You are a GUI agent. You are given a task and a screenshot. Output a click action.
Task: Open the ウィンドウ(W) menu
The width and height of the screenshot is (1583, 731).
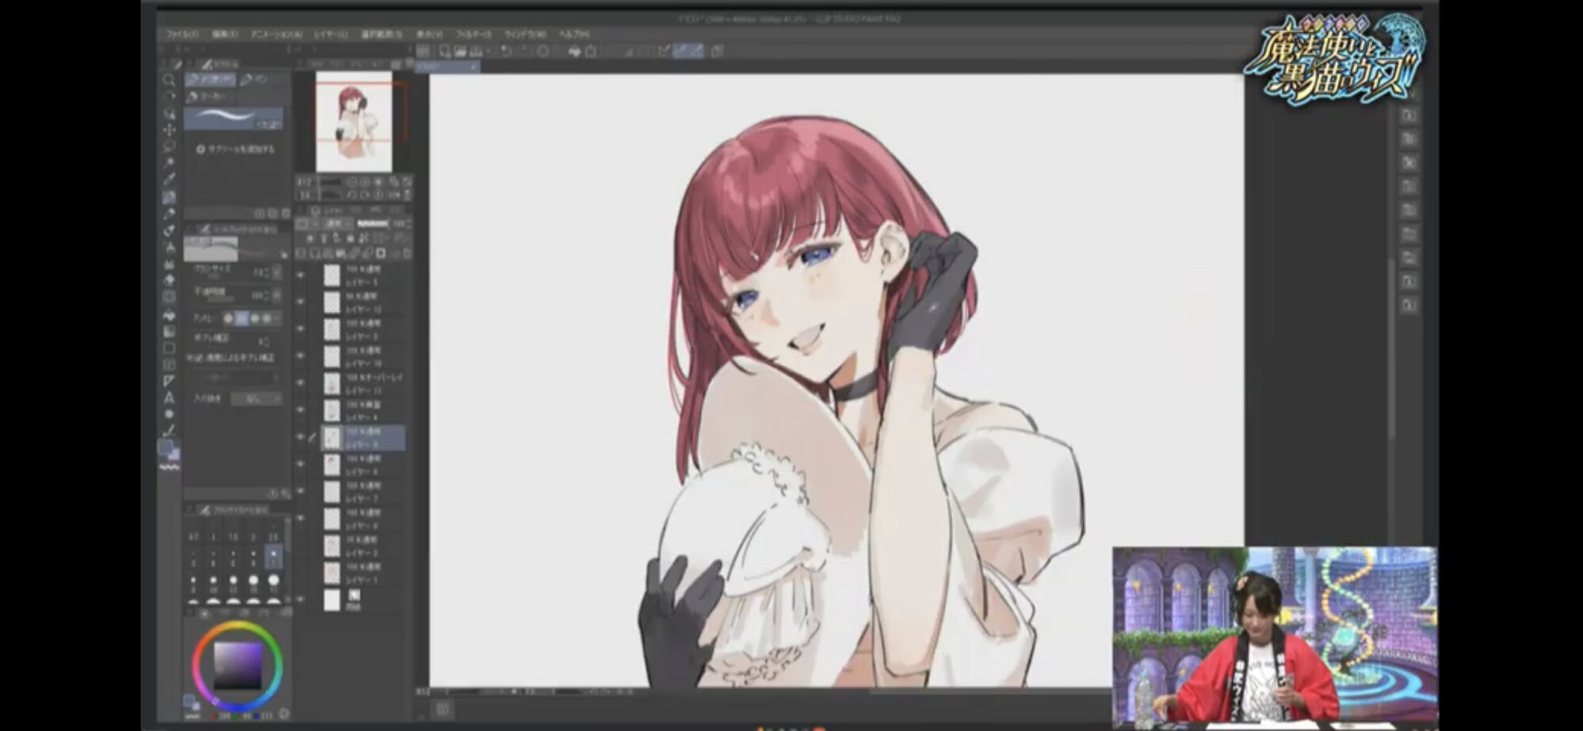click(526, 35)
